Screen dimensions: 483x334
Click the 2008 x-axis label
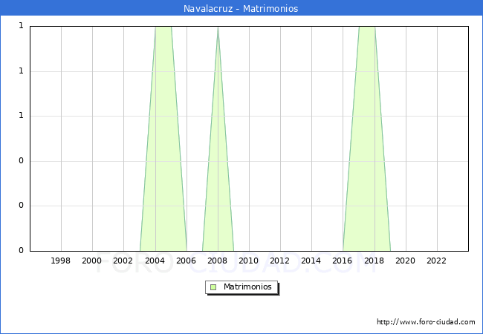pyautogui.click(x=218, y=261)
